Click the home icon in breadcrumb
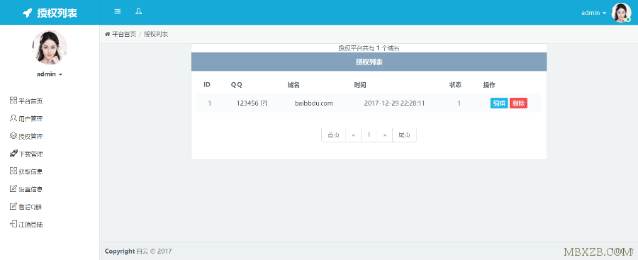 (x=108, y=34)
